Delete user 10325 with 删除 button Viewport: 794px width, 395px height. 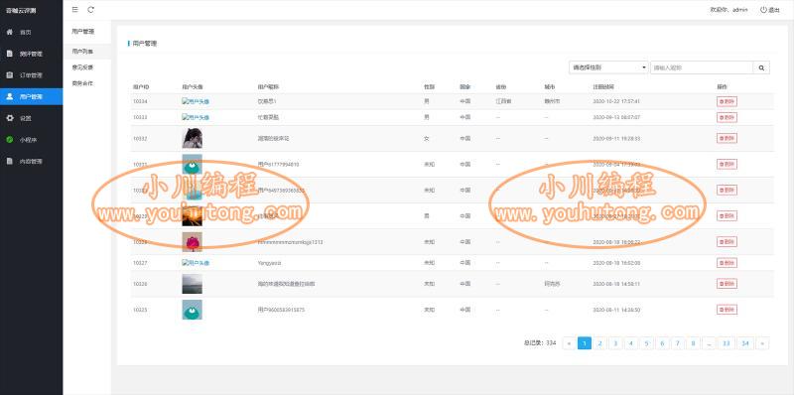(727, 310)
